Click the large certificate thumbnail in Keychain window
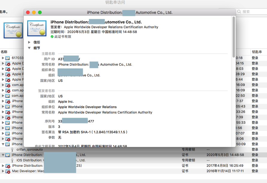Viewport: 267px width, 183px height. [x=13, y=30]
